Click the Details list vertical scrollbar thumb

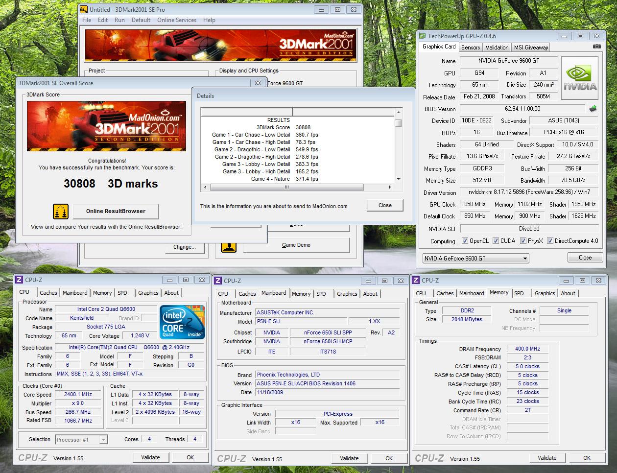point(399,123)
